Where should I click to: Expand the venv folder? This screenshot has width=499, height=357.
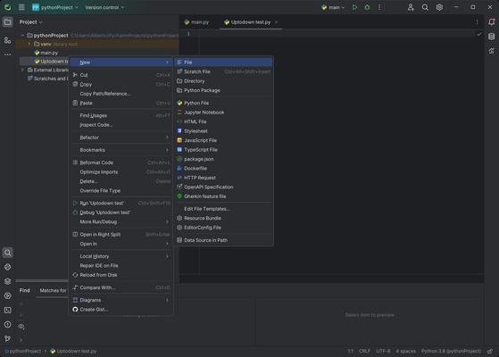pyautogui.click(x=29, y=44)
